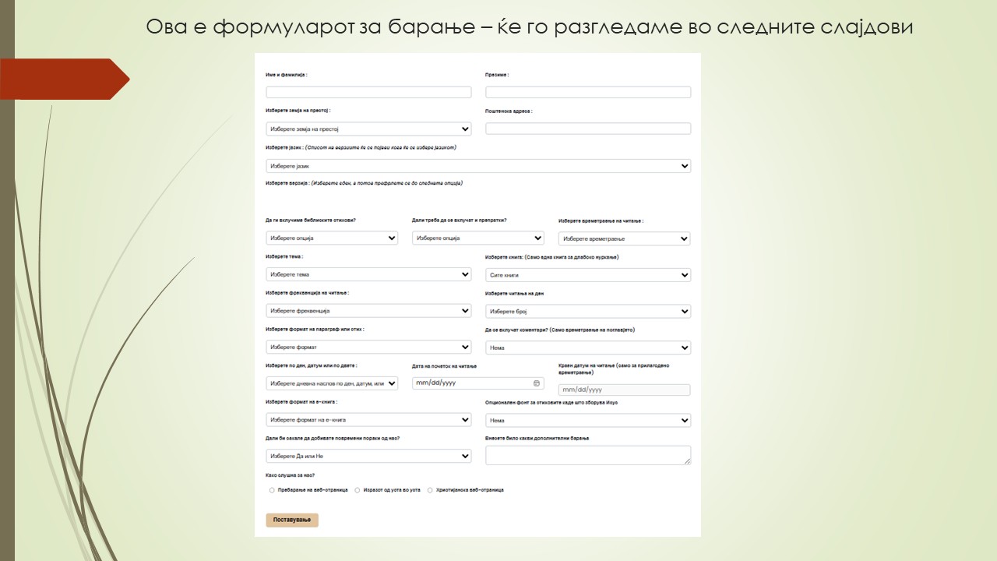Select the "Изразот од уста во уста" option
Viewport: 997px width, 561px height.
(356, 490)
